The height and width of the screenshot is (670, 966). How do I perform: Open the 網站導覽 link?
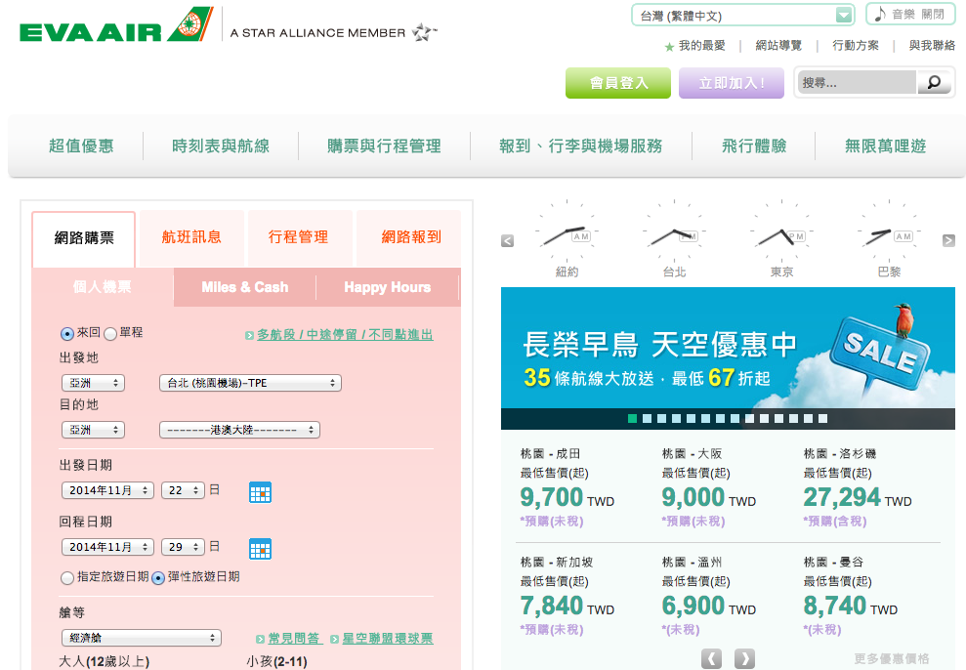778,46
